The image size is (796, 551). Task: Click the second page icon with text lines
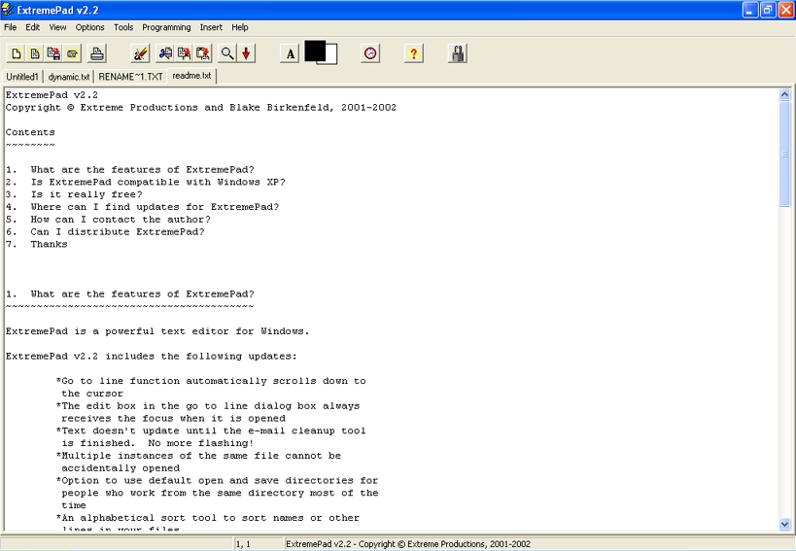pos(35,53)
